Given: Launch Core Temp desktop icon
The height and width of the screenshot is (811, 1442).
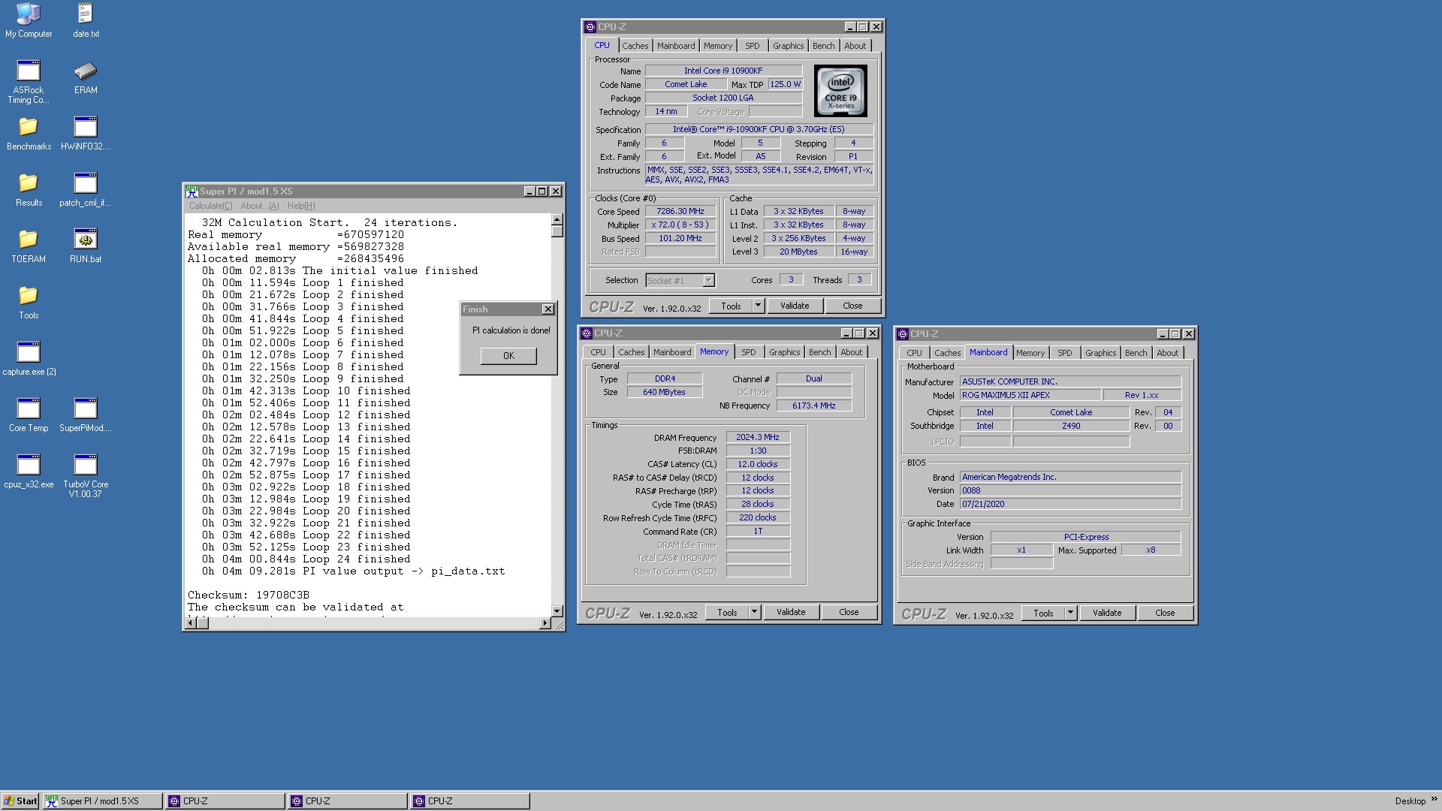Looking at the screenshot, I should click(29, 415).
